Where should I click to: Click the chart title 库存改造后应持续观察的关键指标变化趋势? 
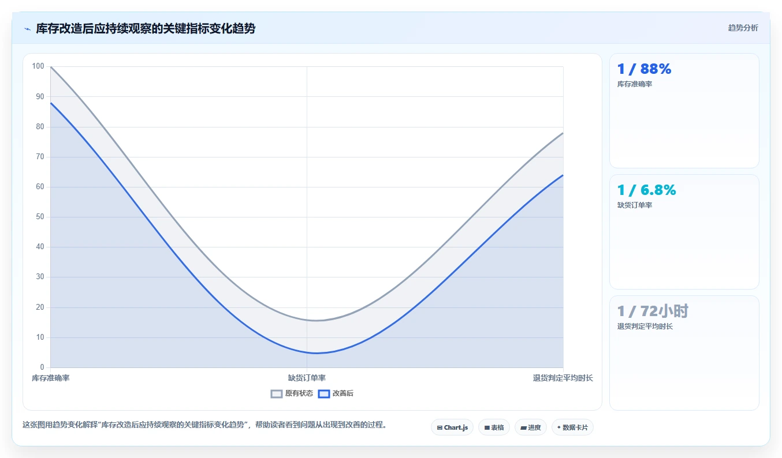(x=146, y=28)
